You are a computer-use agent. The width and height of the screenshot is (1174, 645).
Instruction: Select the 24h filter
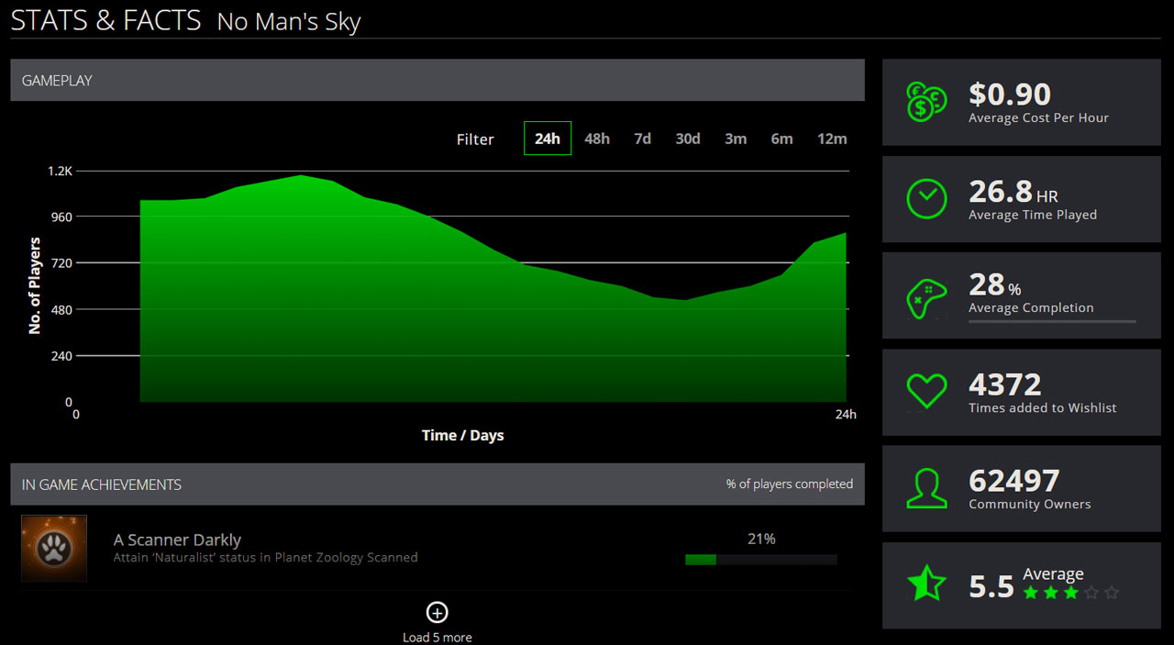(548, 139)
